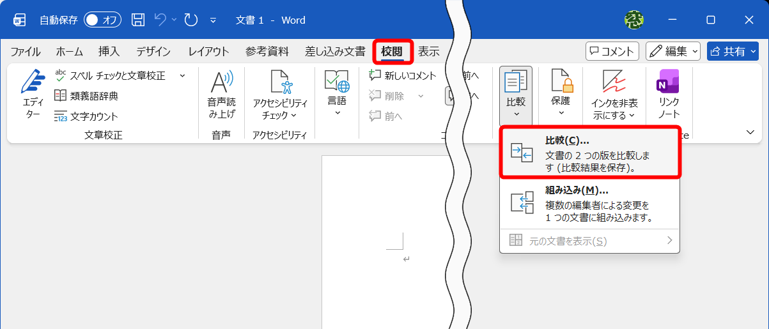The width and height of the screenshot is (769, 329).
Task: Switch to the 参考資料 tab
Action: tap(267, 52)
